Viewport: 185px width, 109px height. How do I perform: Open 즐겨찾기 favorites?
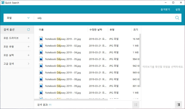(165, 9)
